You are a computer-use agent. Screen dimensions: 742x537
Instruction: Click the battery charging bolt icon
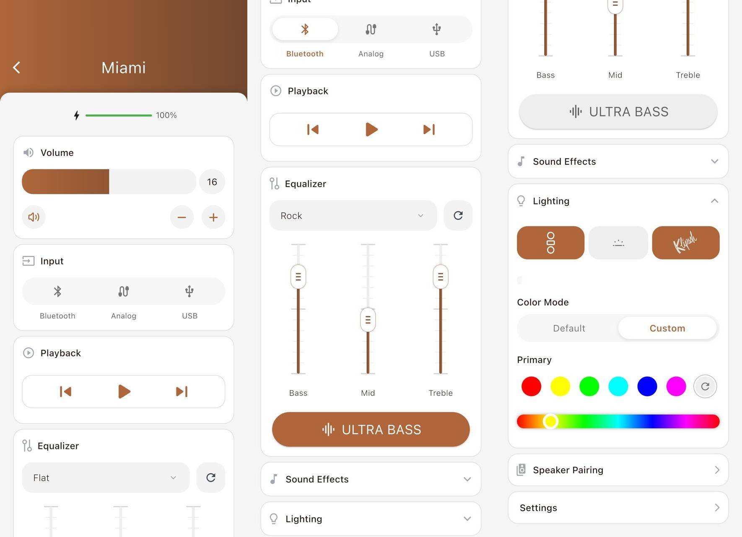(x=76, y=115)
